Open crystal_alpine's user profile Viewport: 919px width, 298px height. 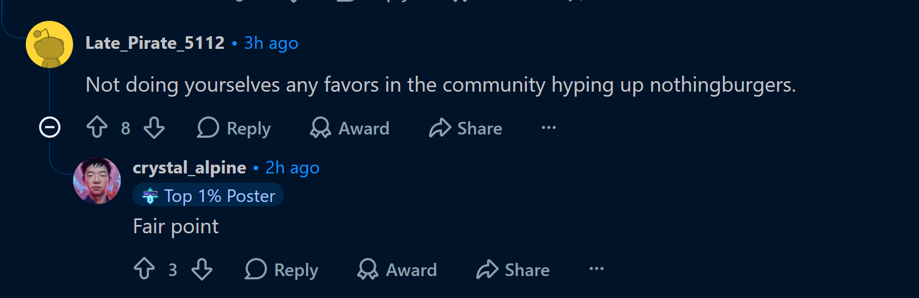pyautogui.click(x=190, y=167)
